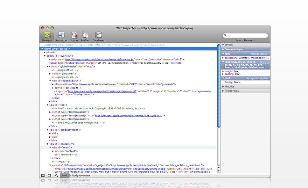Open the Elements panel

(47, 37)
